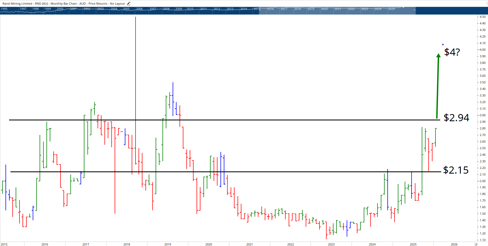The width and height of the screenshot is (488, 246).
Task: Click the 2016 label on bottom time axis
Action: [x=45, y=244]
